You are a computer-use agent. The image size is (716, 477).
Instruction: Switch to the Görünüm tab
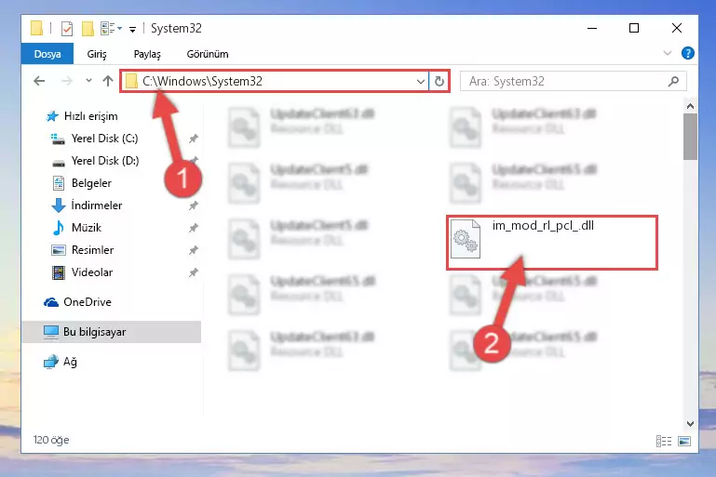208,54
